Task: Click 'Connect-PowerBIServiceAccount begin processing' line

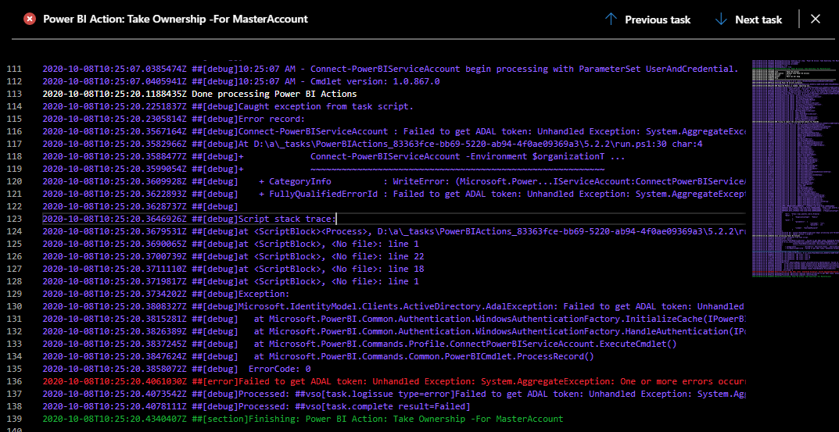Action: click(390, 69)
